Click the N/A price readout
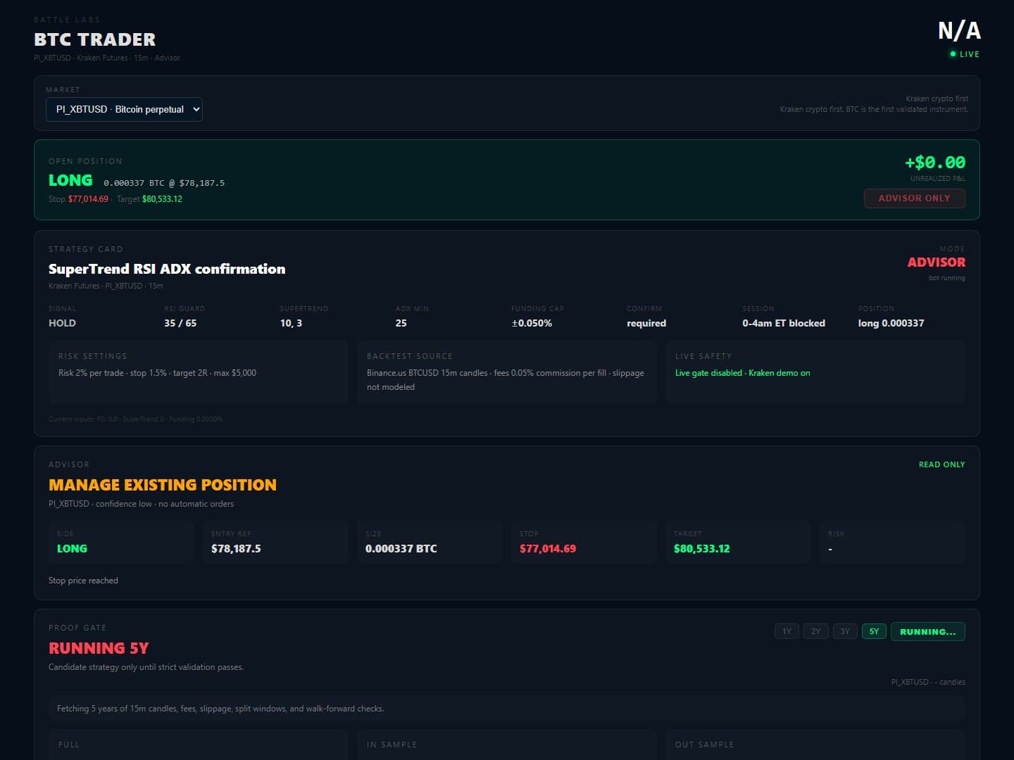 point(959,30)
